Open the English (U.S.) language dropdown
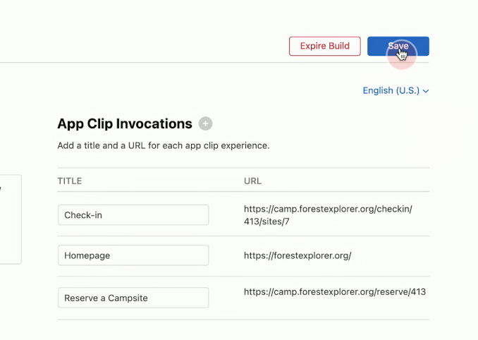478x340 pixels. pyautogui.click(x=396, y=90)
